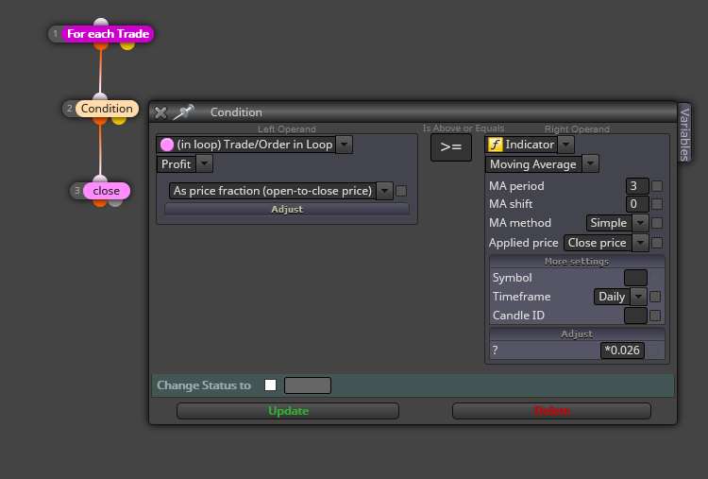This screenshot has height=479, width=708.
Task: Click yellow output connector under Condition block
Action: (x=119, y=120)
